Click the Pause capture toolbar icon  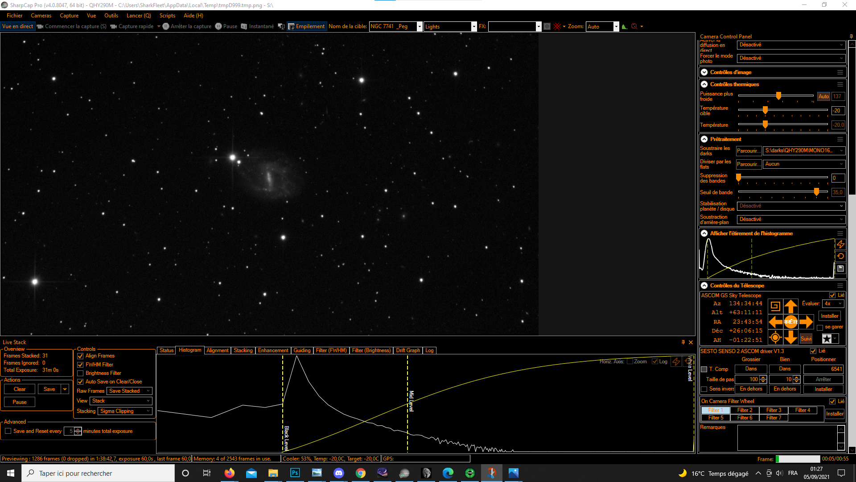pos(218,26)
